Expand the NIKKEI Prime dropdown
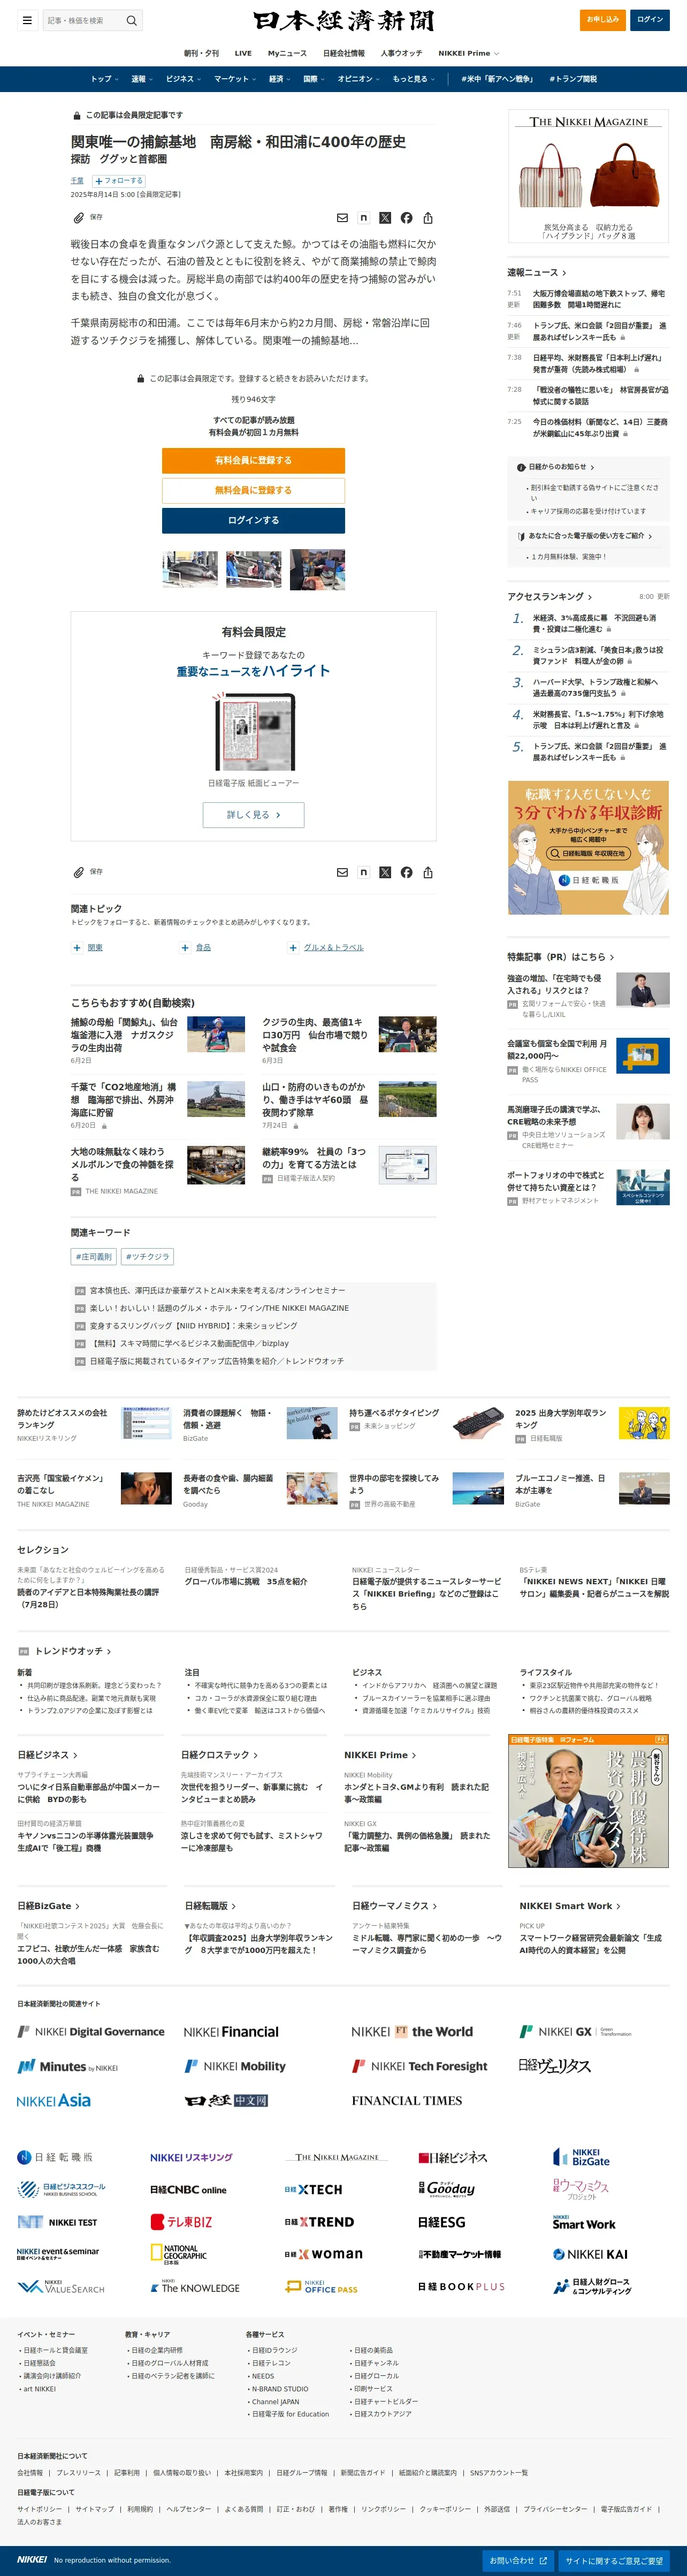687x2576 pixels. click(468, 53)
